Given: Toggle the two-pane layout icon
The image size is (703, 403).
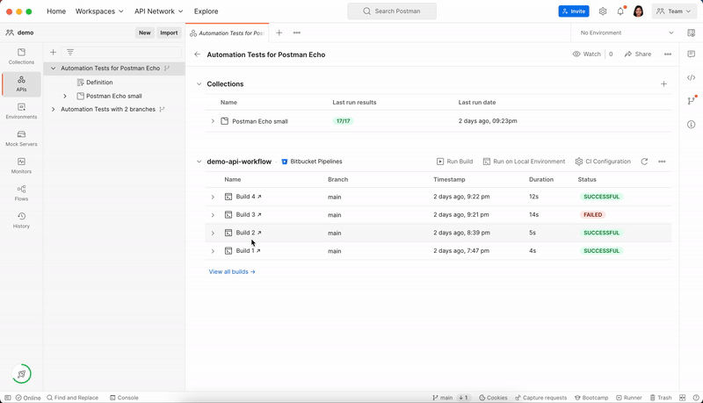Looking at the screenshot, I should pyautogui.click(x=683, y=398).
